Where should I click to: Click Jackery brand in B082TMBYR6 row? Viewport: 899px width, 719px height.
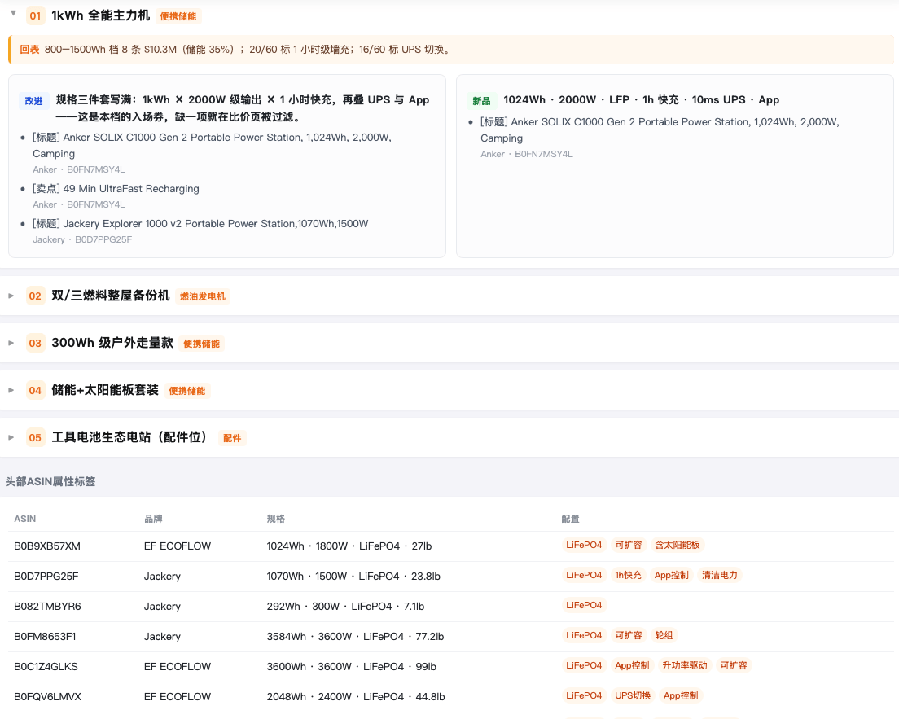[162, 607]
